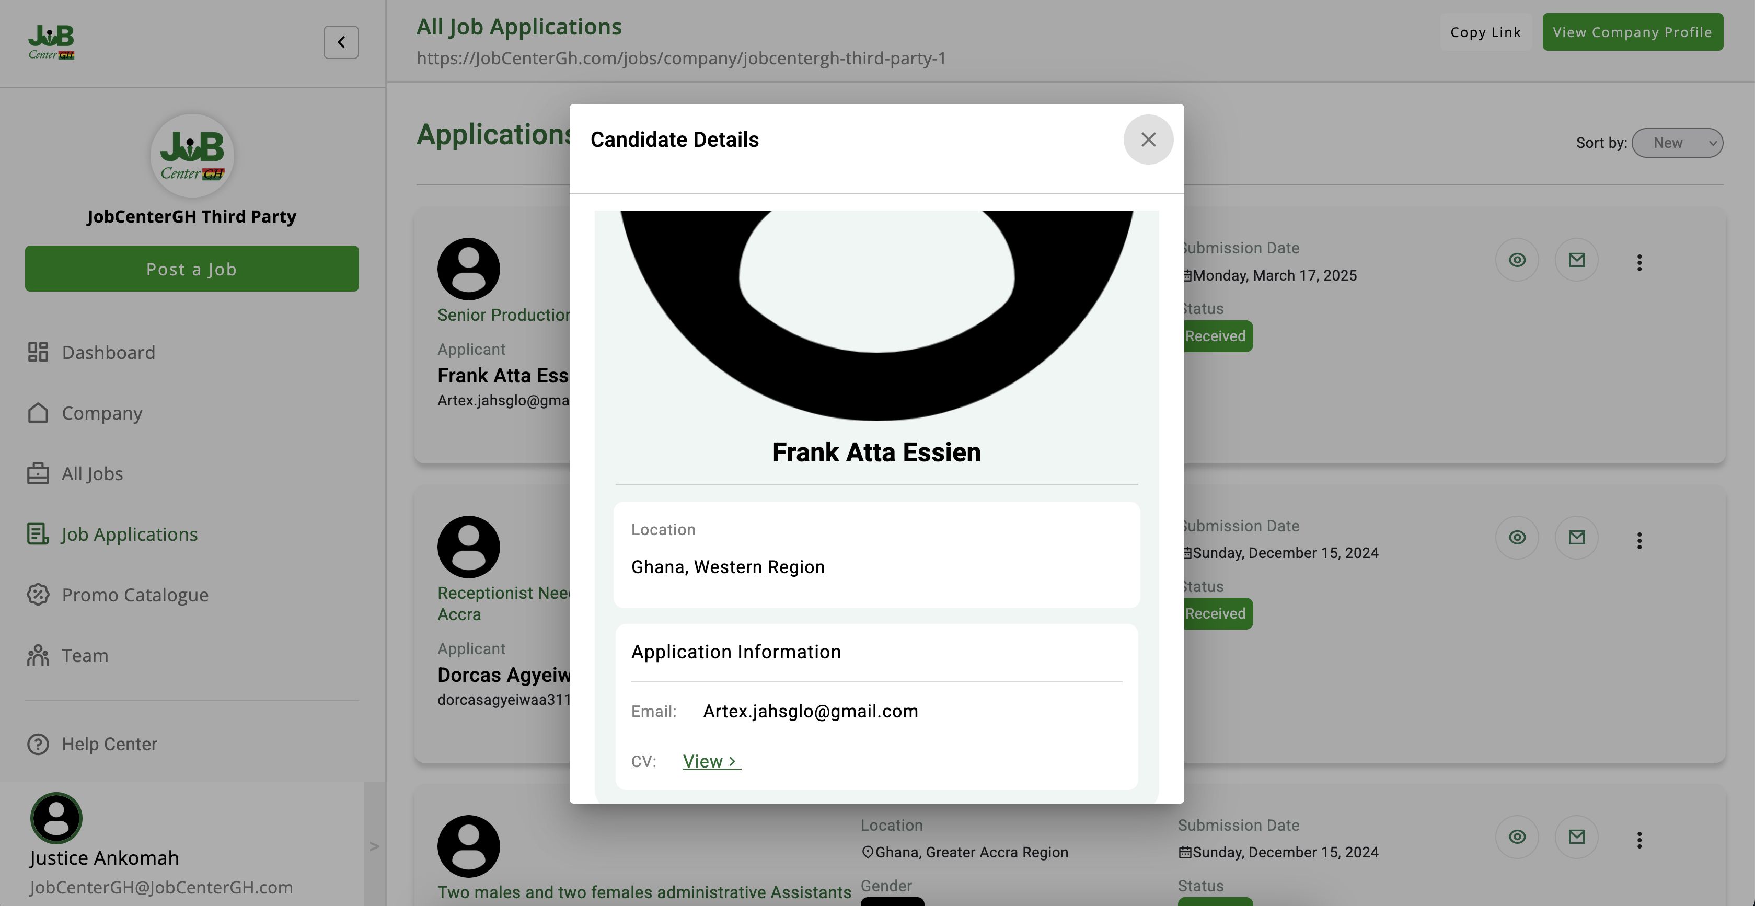Open more options menu for the first application
Screen dimensions: 1755x906
pyautogui.click(x=1639, y=263)
